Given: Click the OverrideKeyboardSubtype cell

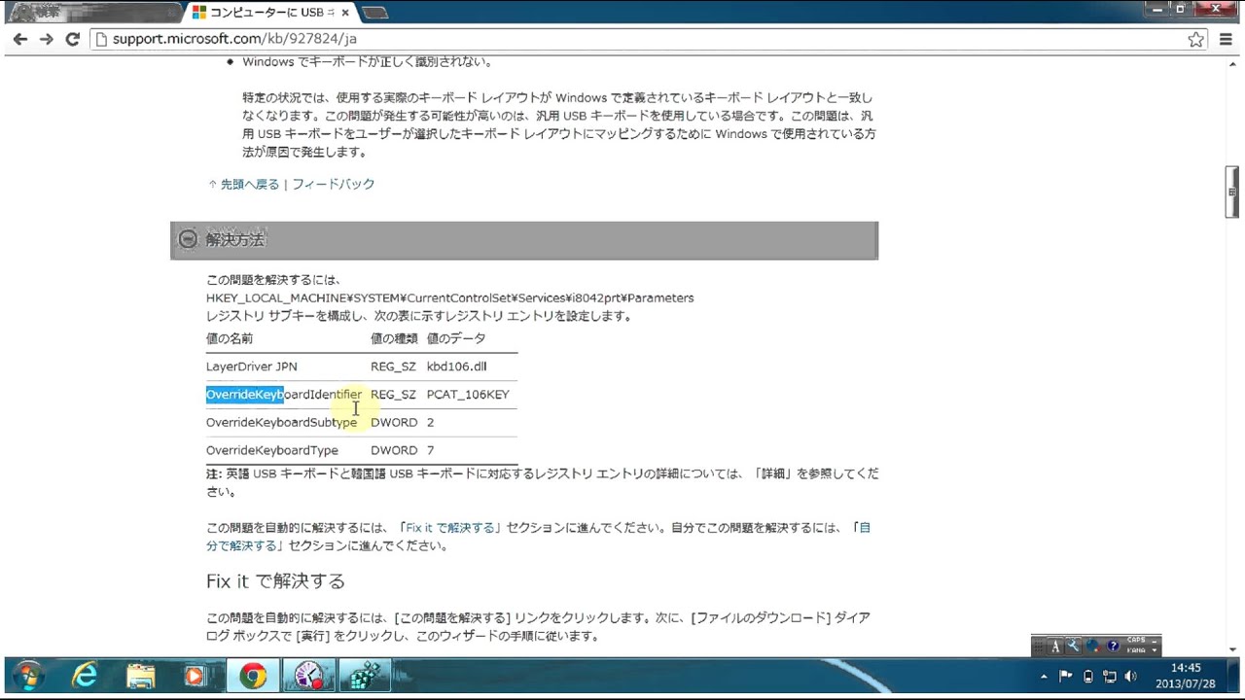Looking at the screenshot, I should 281,423.
